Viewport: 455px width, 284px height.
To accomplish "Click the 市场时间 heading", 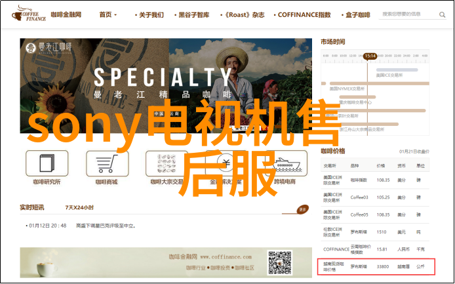I will (333, 42).
